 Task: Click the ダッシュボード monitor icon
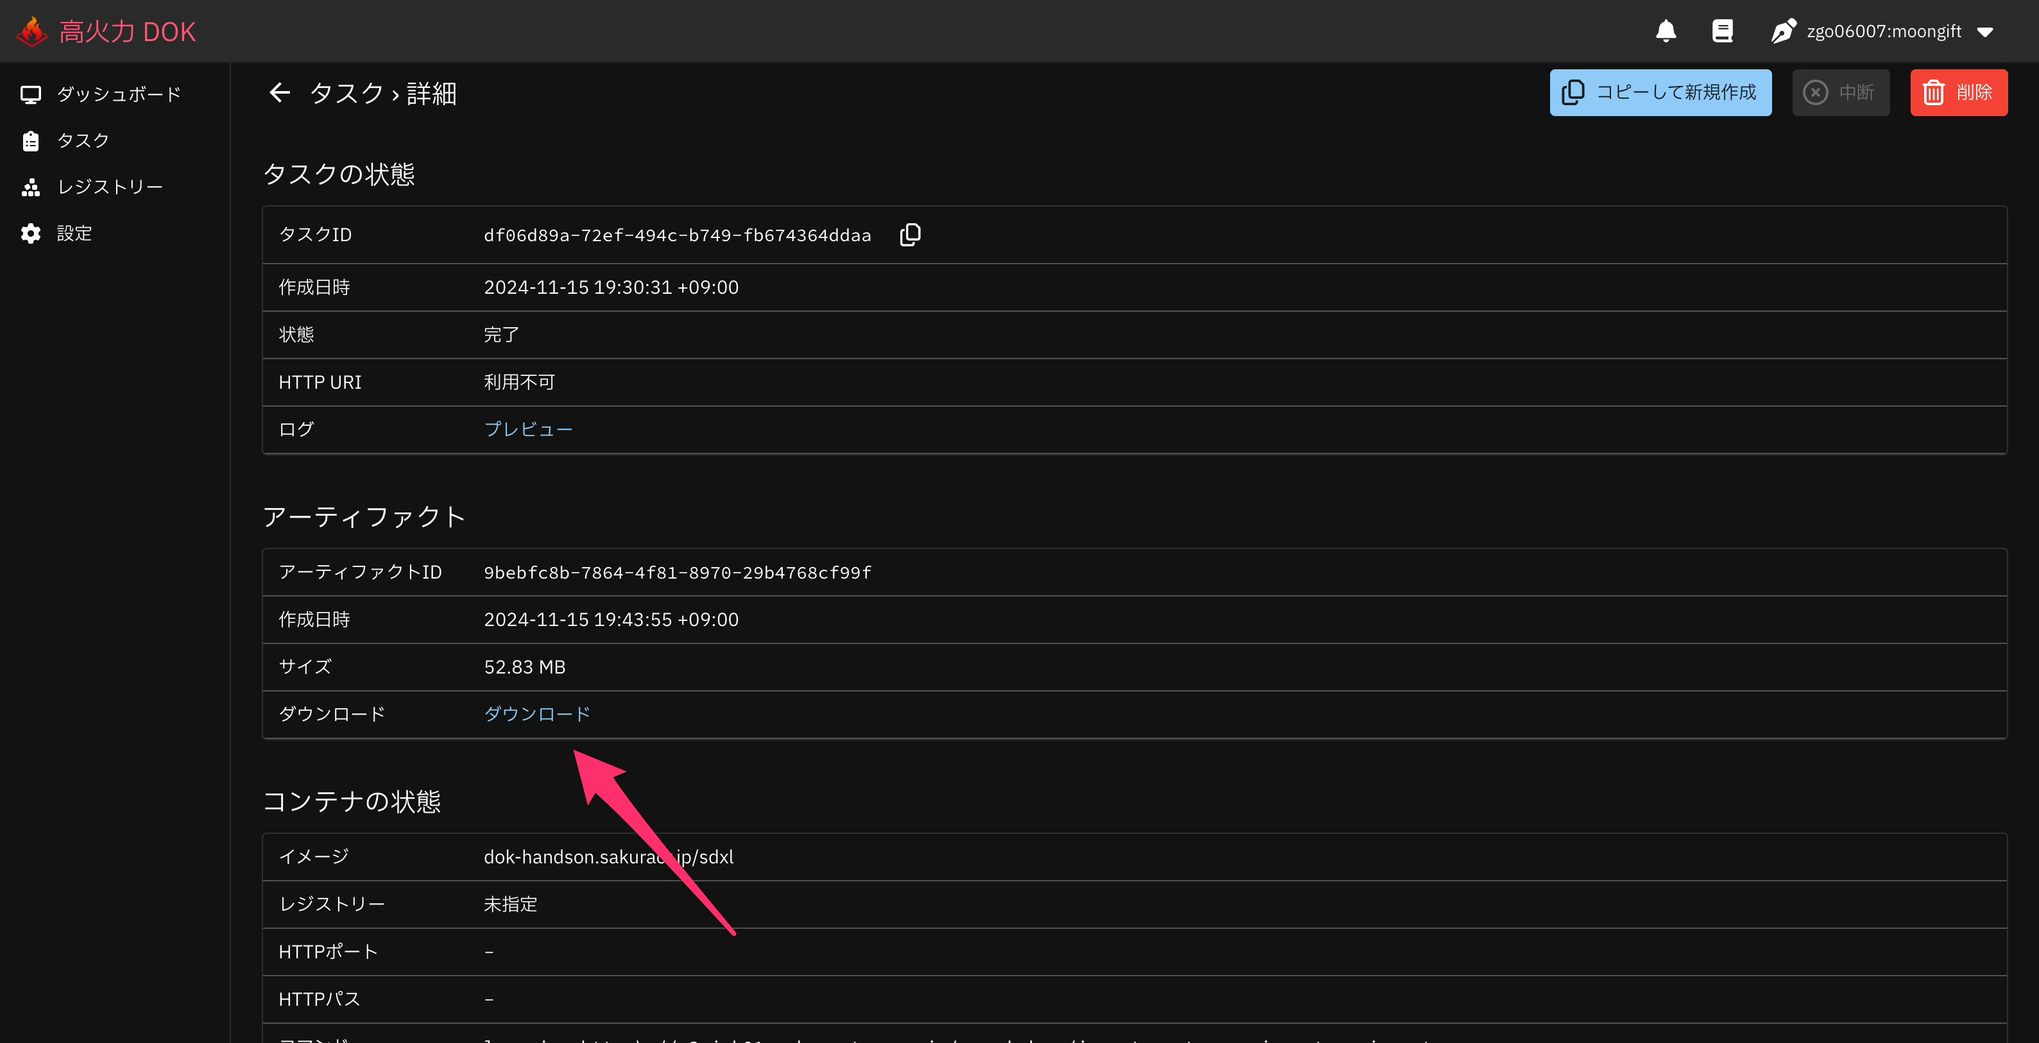coord(31,94)
